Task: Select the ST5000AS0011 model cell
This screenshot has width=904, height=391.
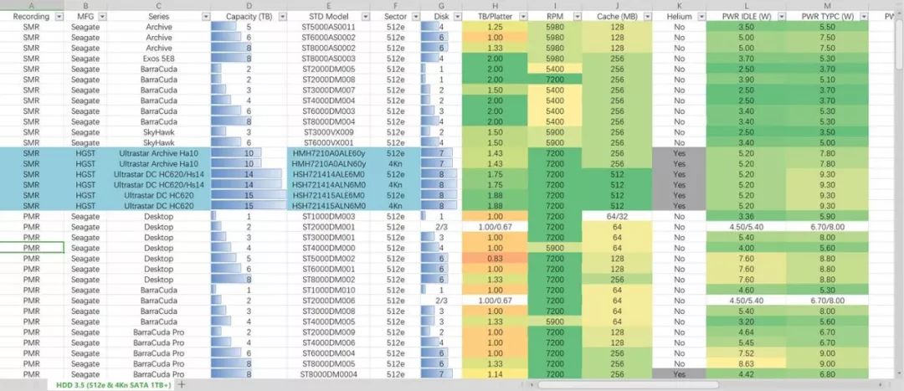Action: coord(328,28)
